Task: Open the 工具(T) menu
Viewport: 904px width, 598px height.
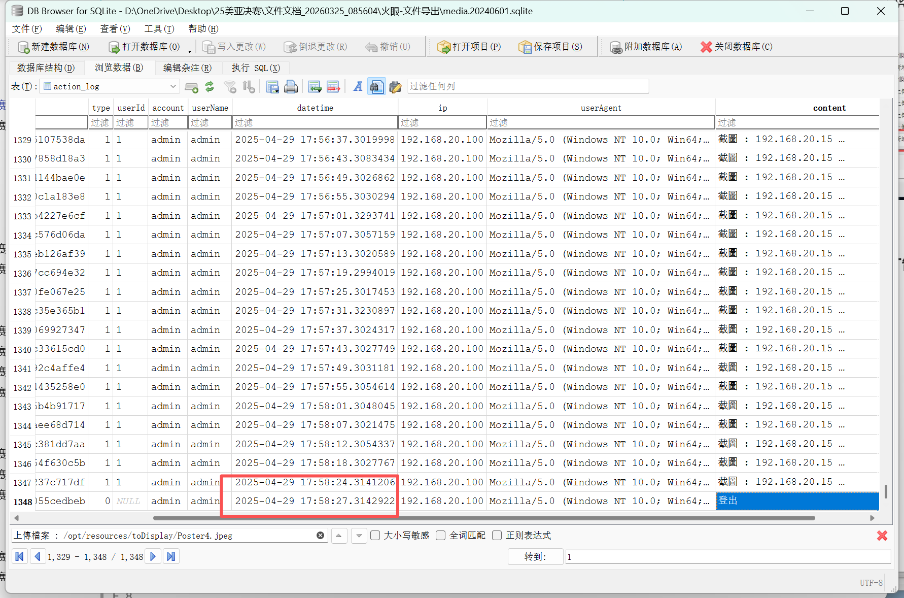Action: click(159, 29)
